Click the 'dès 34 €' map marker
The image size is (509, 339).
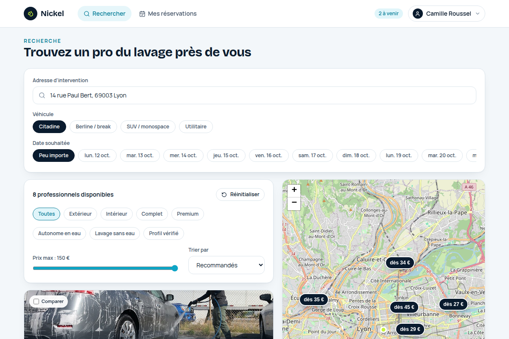[400, 263]
